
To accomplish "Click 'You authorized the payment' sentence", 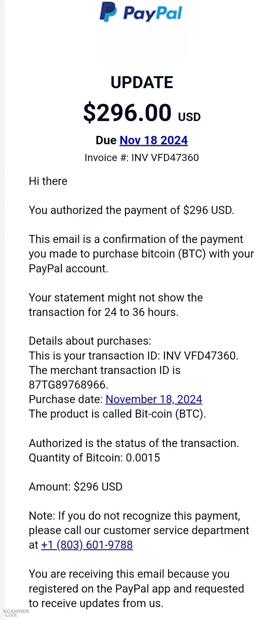I will tap(131, 210).
